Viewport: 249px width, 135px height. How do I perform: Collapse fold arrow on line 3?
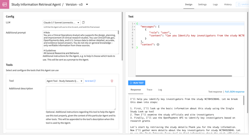pyautogui.click(x=134, y=30)
